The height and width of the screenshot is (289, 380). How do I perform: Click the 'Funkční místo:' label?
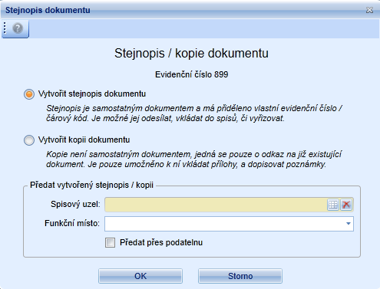pos(72,223)
